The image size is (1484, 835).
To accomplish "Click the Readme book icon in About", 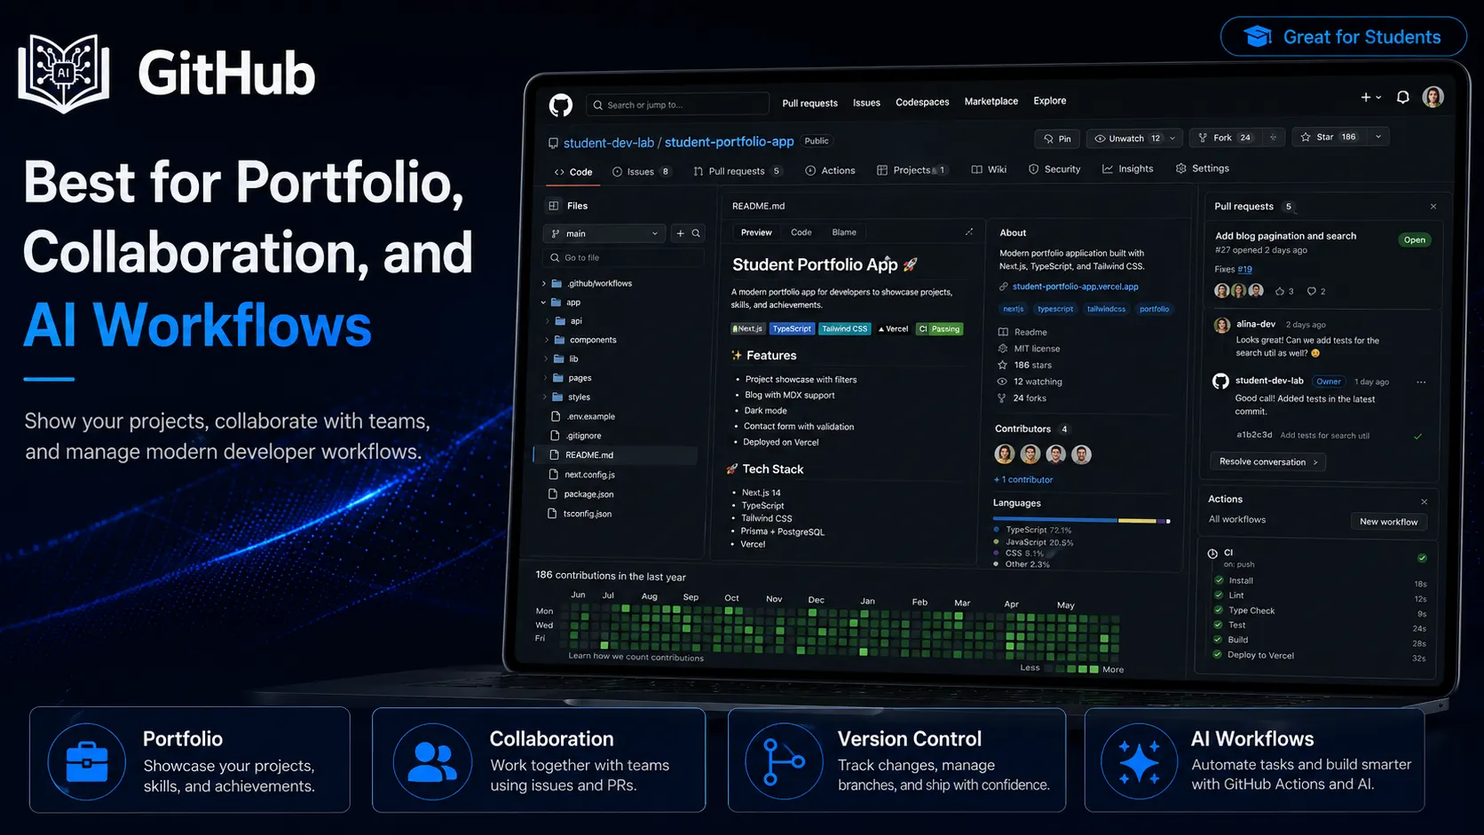I will pyautogui.click(x=1003, y=332).
